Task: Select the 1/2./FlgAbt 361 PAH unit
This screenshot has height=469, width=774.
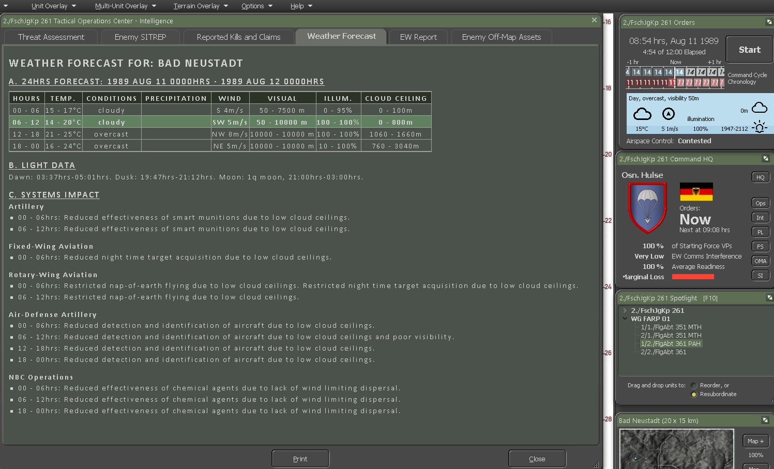Action: (x=671, y=344)
